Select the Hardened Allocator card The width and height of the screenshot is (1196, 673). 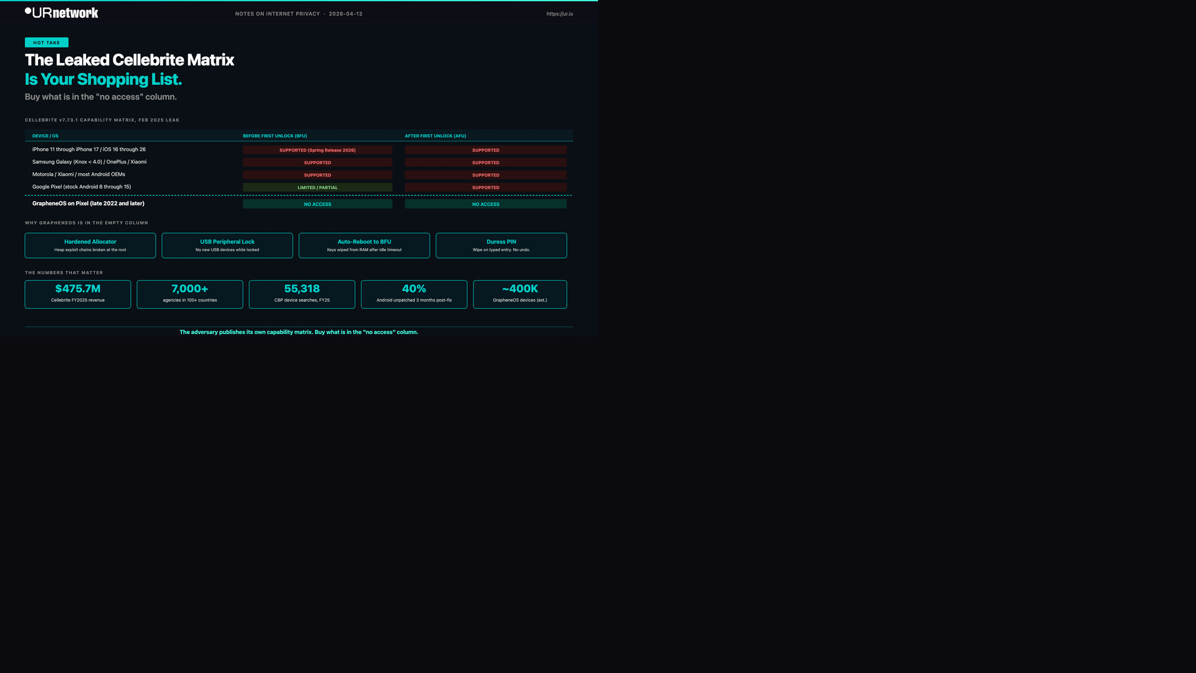pyautogui.click(x=90, y=246)
